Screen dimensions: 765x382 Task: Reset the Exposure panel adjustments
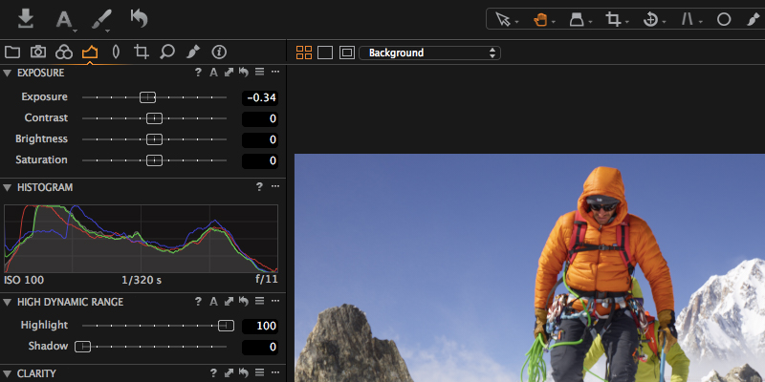[244, 73]
